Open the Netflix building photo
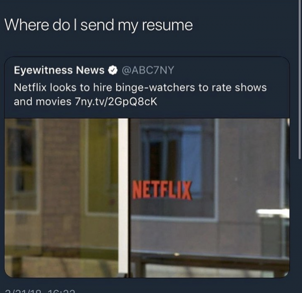302x293 pixels. click(147, 198)
